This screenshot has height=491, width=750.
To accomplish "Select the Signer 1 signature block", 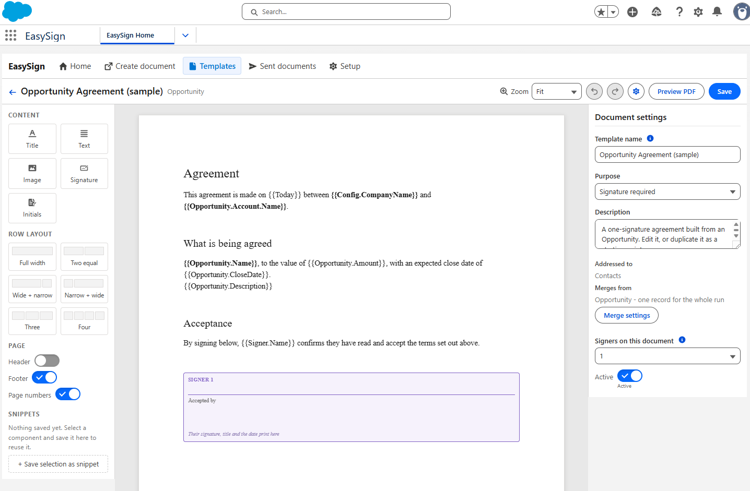I will (x=351, y=407).
